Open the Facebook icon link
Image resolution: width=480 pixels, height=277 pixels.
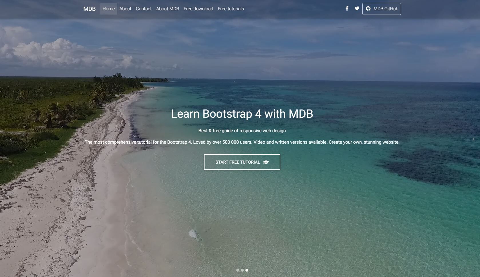[347, 9]
